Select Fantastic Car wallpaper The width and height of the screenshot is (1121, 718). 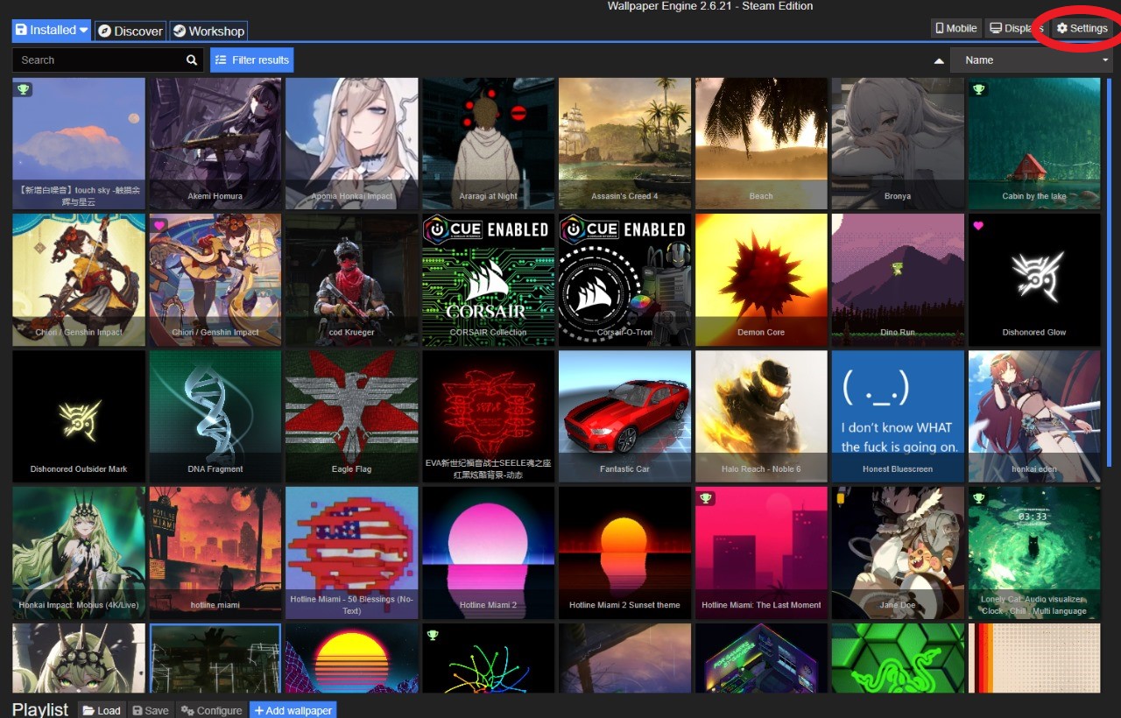tap(625, 417)
